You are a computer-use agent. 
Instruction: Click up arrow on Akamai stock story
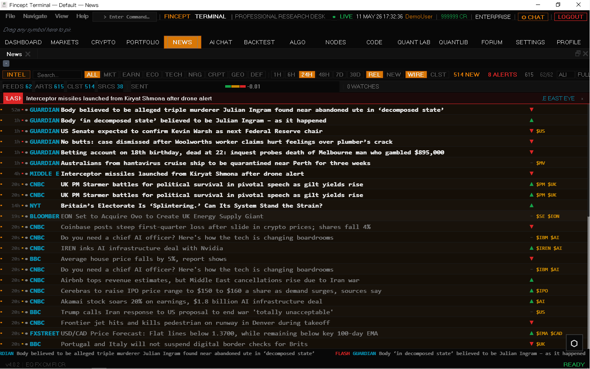pos(531,301)
